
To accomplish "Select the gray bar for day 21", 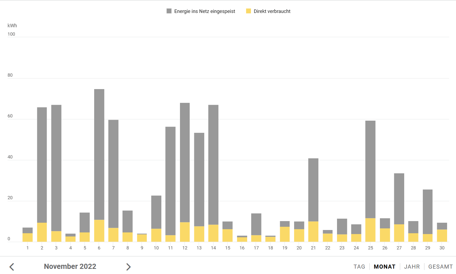I will 313,190.
